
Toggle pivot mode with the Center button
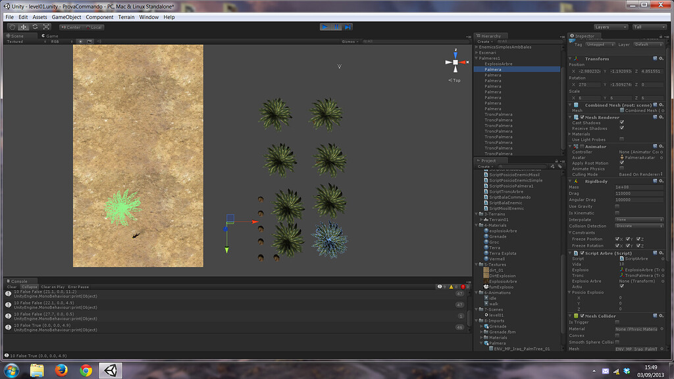[70, 27]
